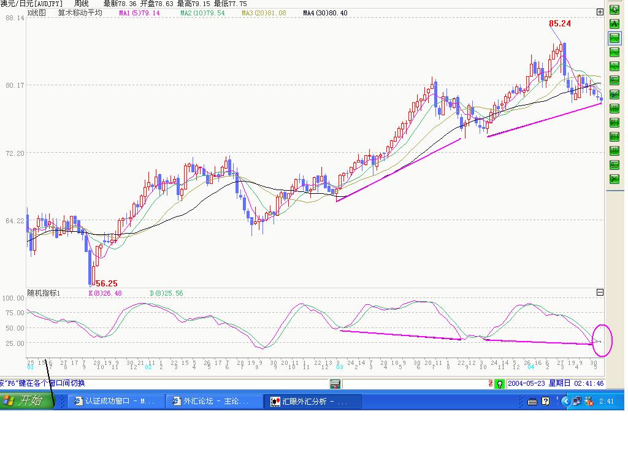Open the network connection tray icon
Viewport: 628px width, 471px height.
coord(576,401)
